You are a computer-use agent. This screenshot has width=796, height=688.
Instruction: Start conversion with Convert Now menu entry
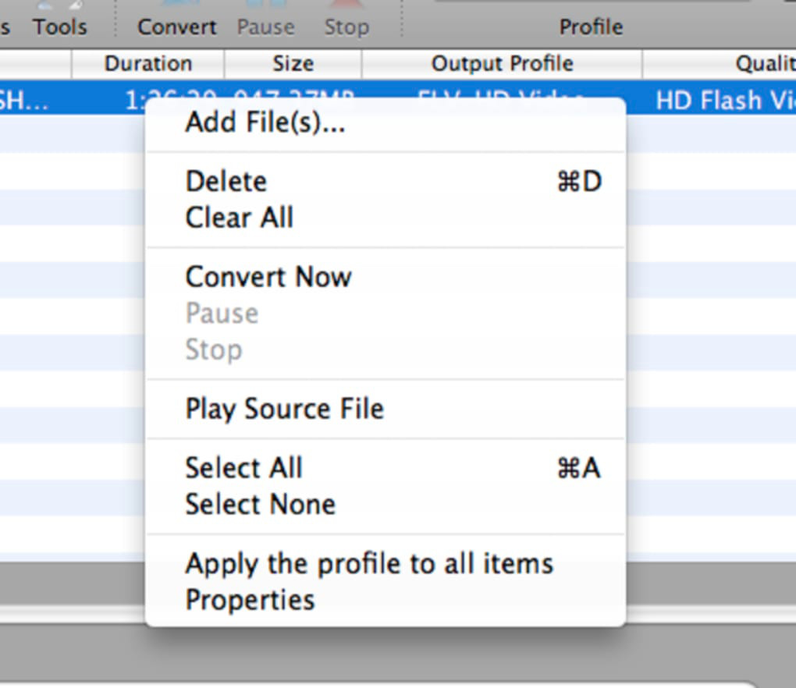coord(268,277)
